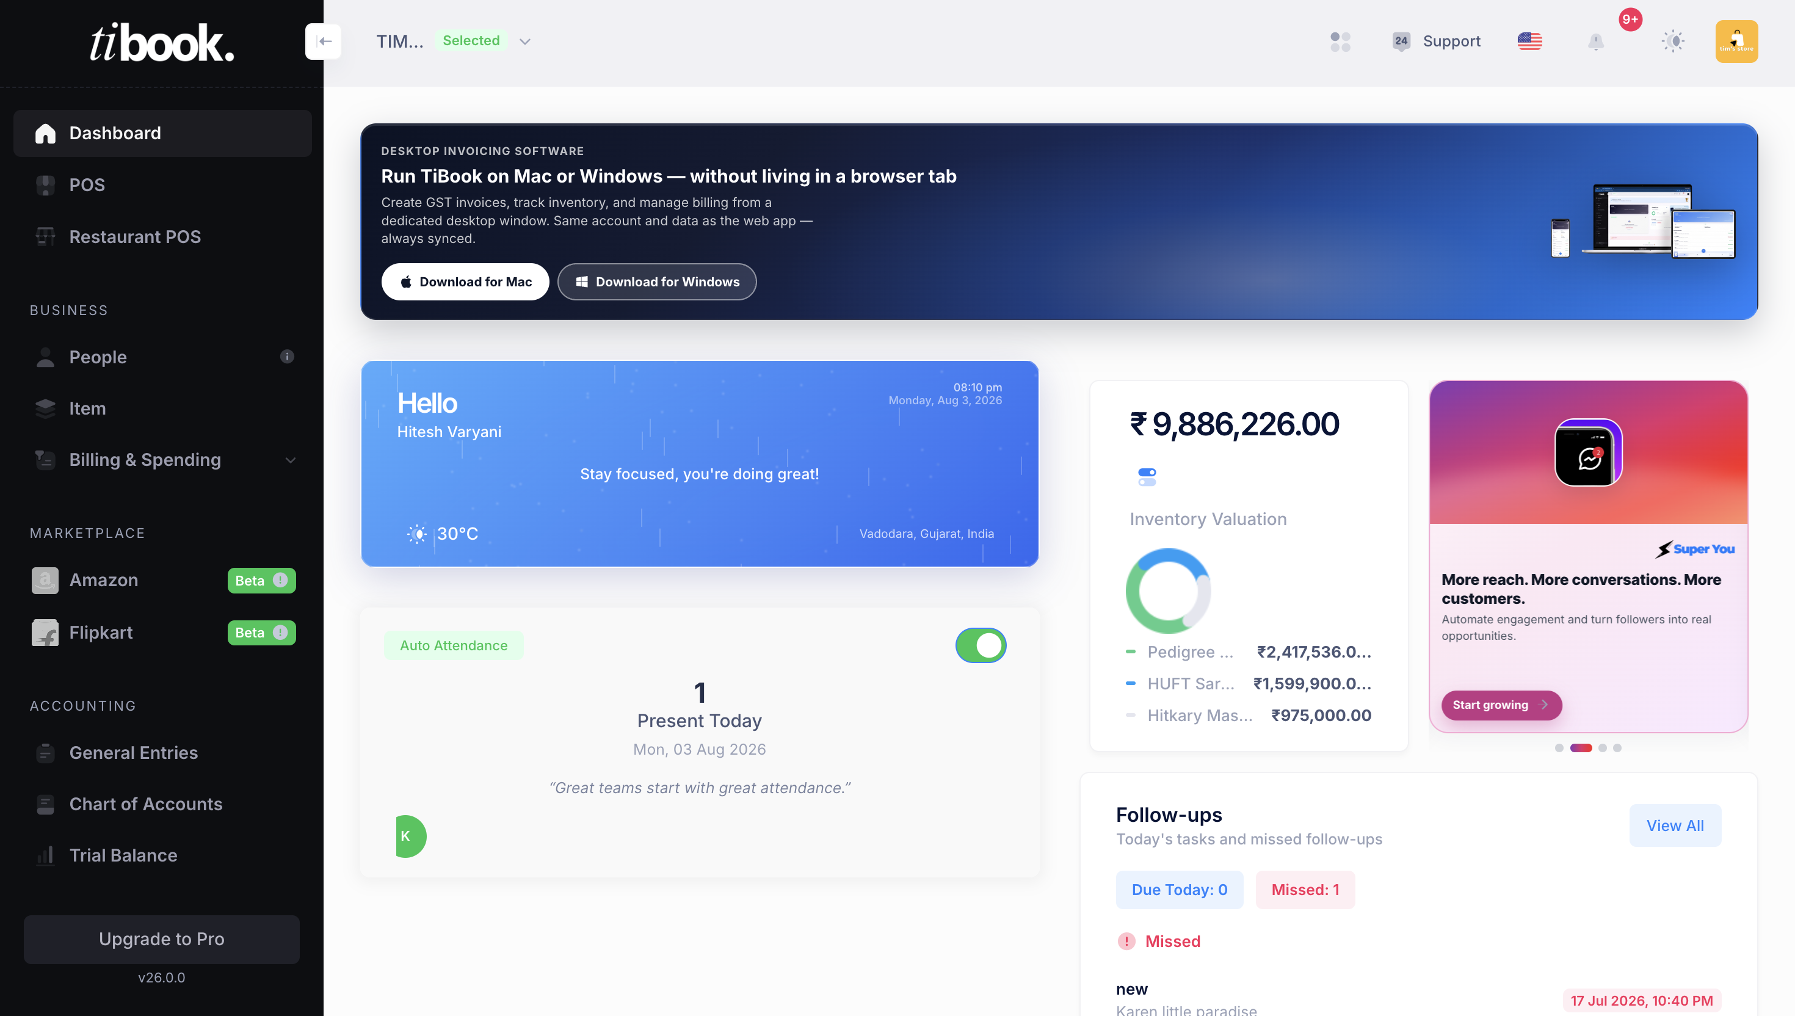This screenshot has height=1016, width=1795.
Task: Click the 17 Jul 2026, 10:40 PM date tag
Action: (x=1642, y=1001)
